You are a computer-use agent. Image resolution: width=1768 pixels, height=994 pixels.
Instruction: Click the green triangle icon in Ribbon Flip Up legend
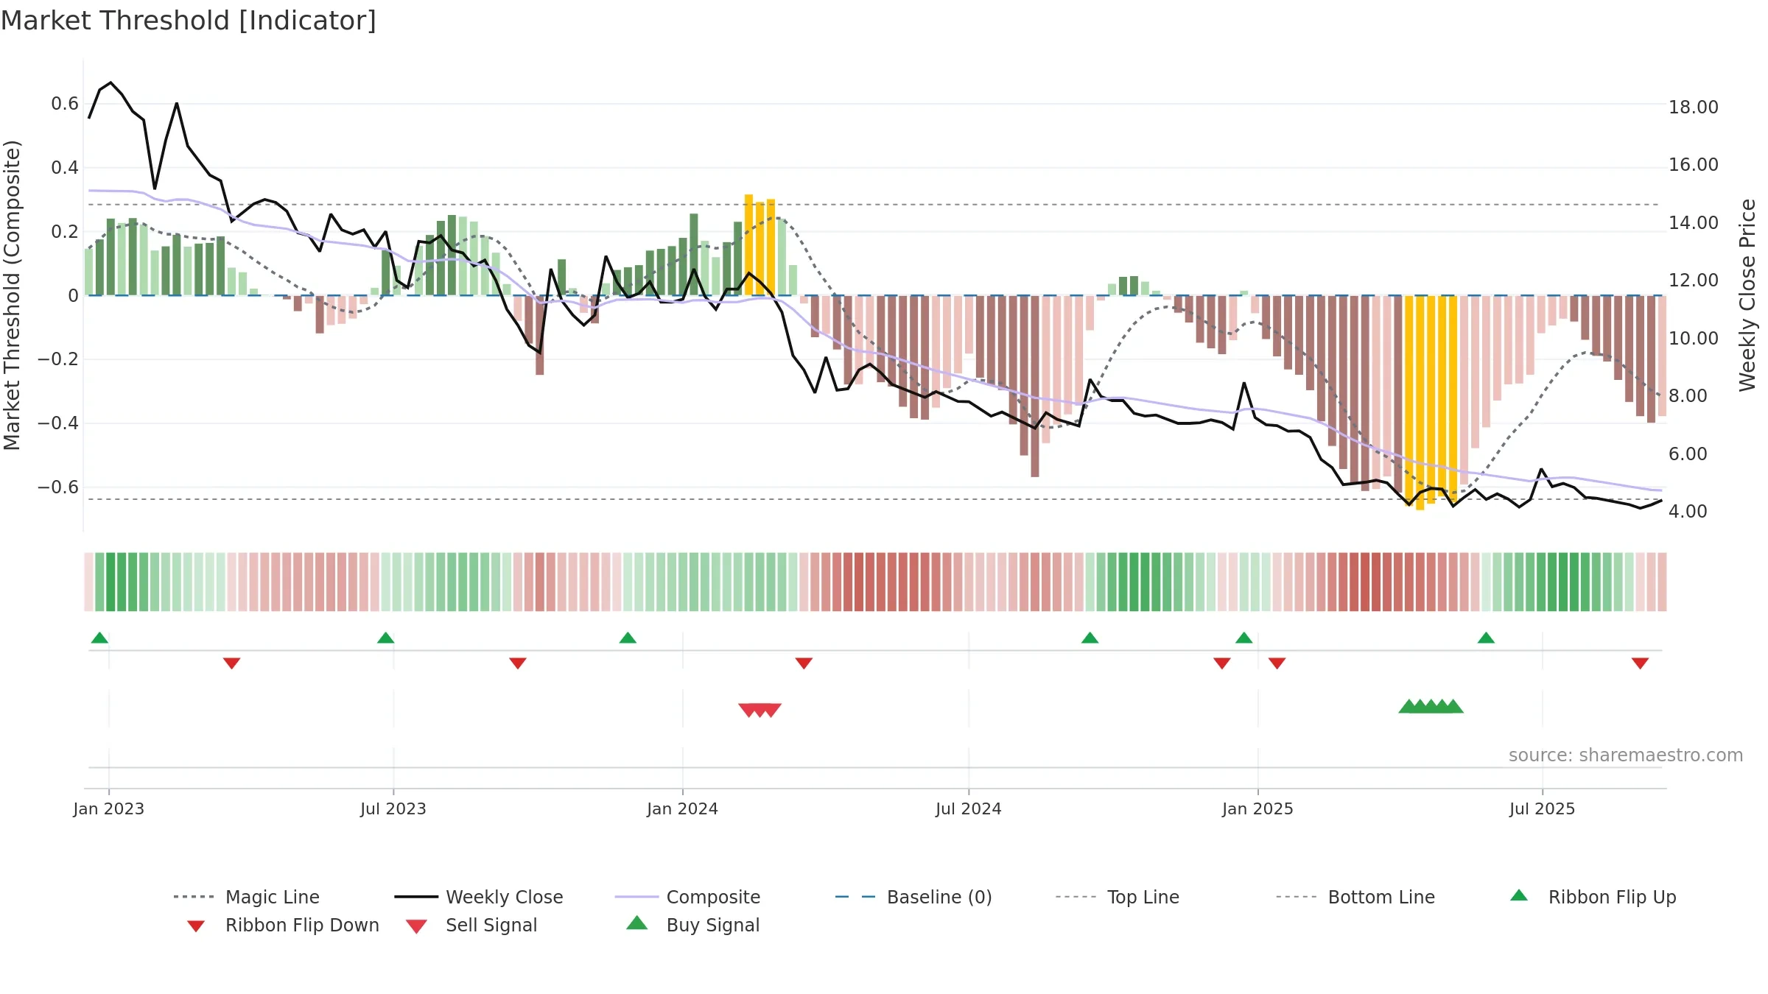tap(1519, 895)
